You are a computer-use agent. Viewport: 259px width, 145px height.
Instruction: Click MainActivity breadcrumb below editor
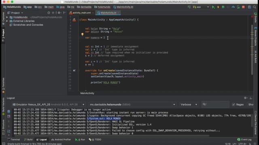87,93
